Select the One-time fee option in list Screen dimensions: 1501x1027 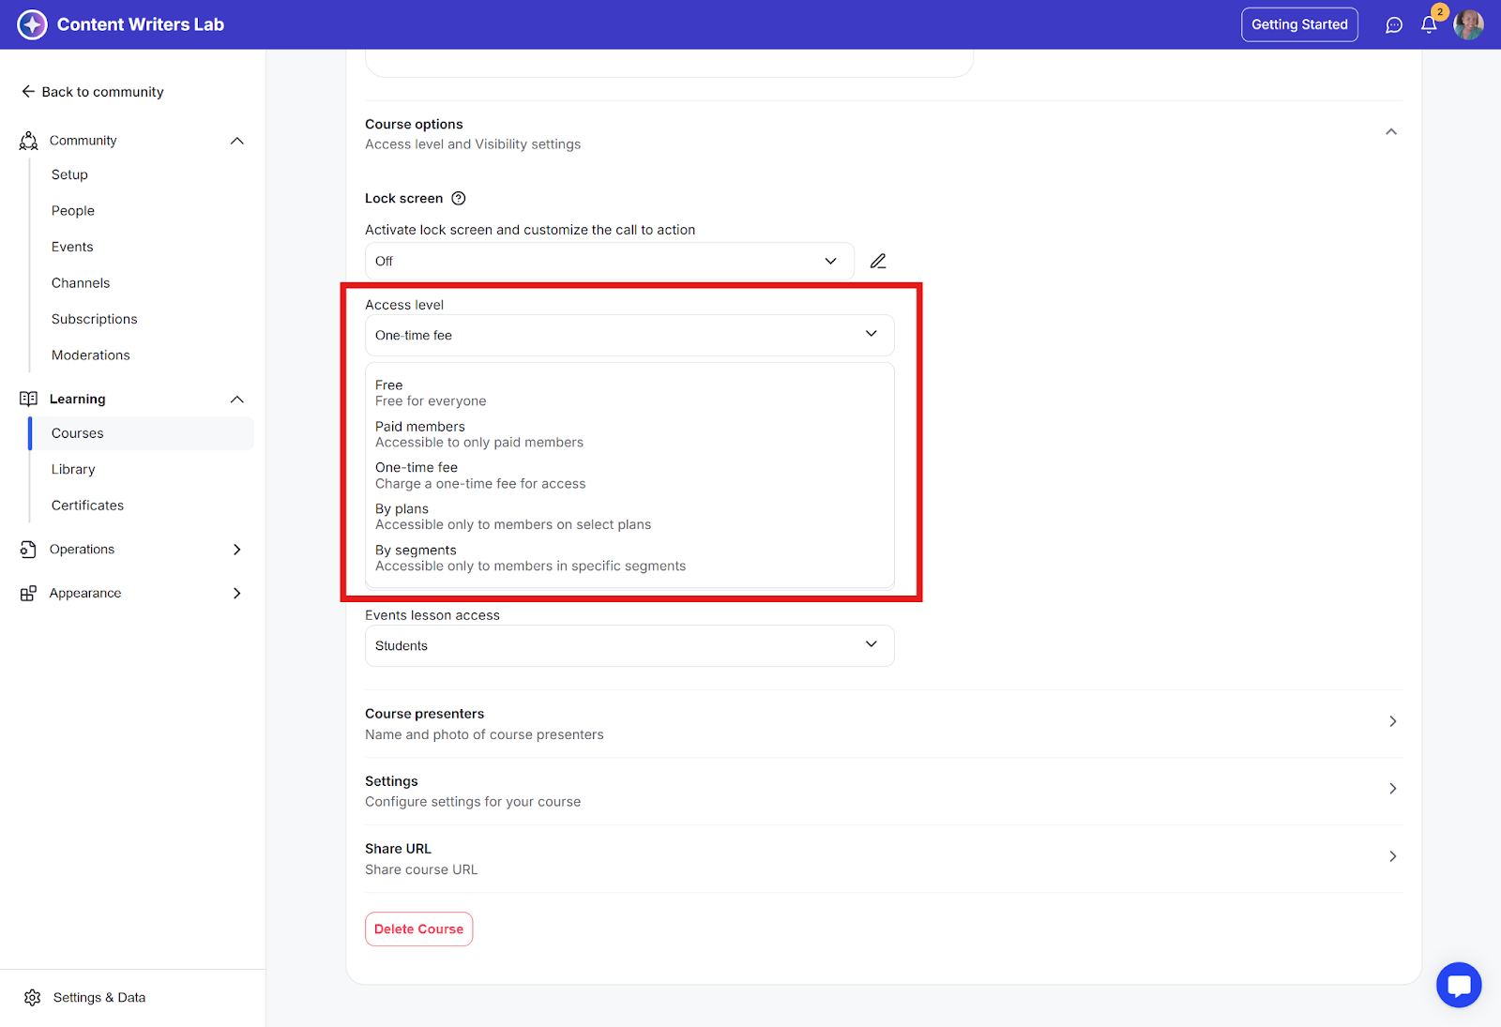(x=629, y=476)
